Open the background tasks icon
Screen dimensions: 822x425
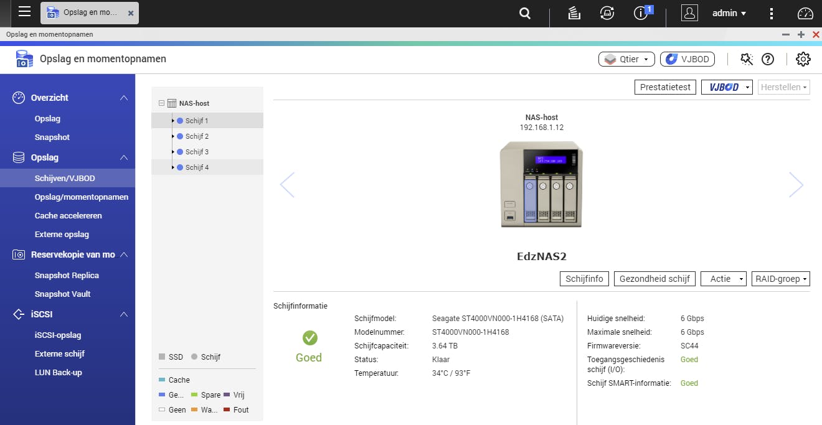click(574, 13)
